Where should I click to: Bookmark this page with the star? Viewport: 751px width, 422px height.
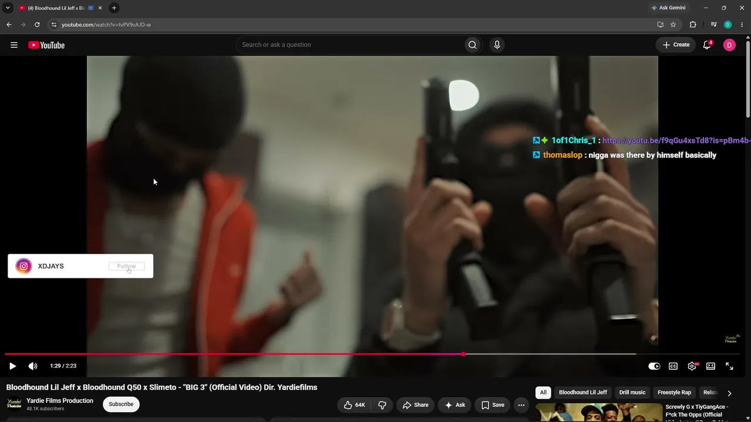[673, 25]
